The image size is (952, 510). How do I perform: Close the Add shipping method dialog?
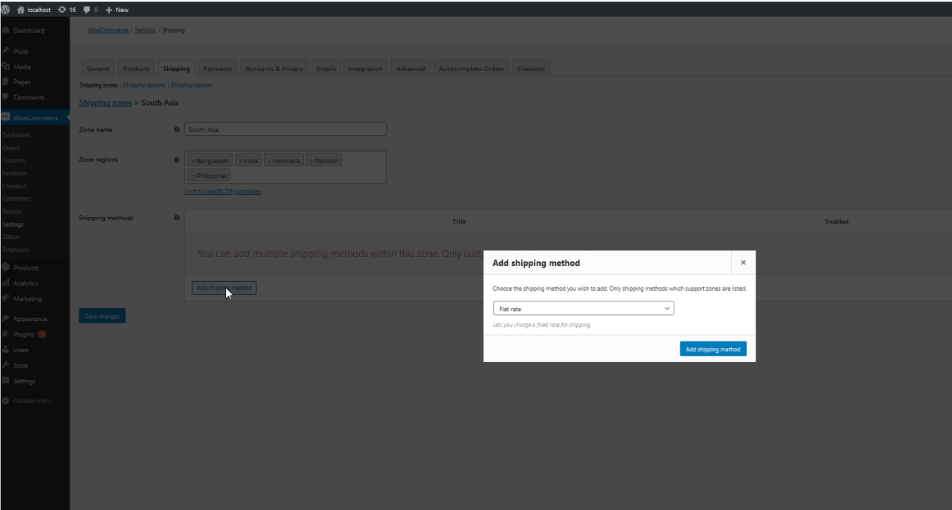[x=743, y=262]
